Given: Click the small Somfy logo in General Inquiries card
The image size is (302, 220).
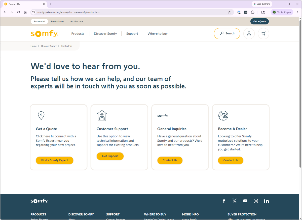Looking at the screenshot, I should click(163, 116).
